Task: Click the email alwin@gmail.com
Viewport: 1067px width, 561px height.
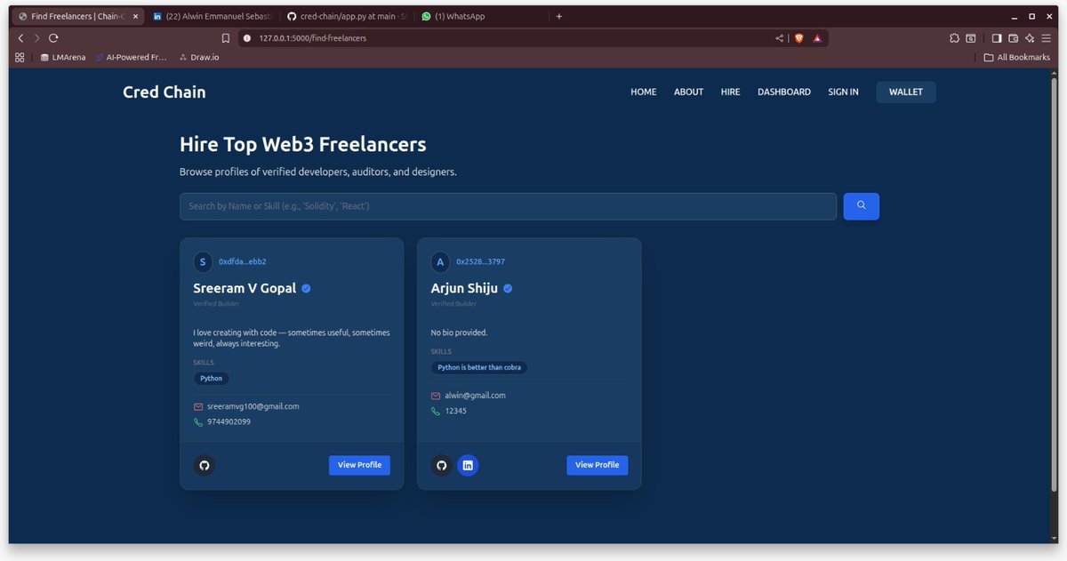Action: tap(475, 396)
